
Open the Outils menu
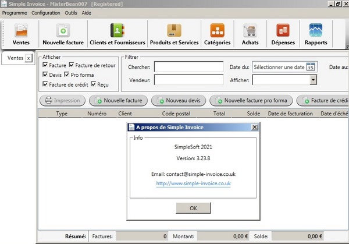point(71,13)
